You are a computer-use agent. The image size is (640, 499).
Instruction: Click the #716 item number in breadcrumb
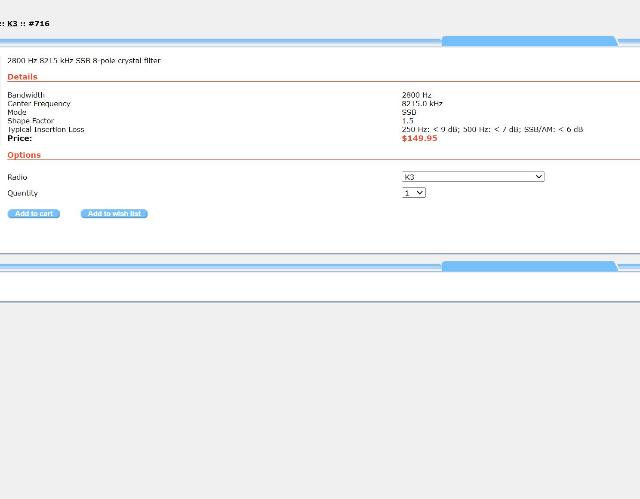click(x=39, y=24)
